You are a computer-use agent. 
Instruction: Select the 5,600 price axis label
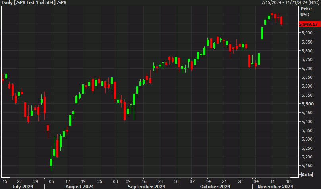[307, 86]
